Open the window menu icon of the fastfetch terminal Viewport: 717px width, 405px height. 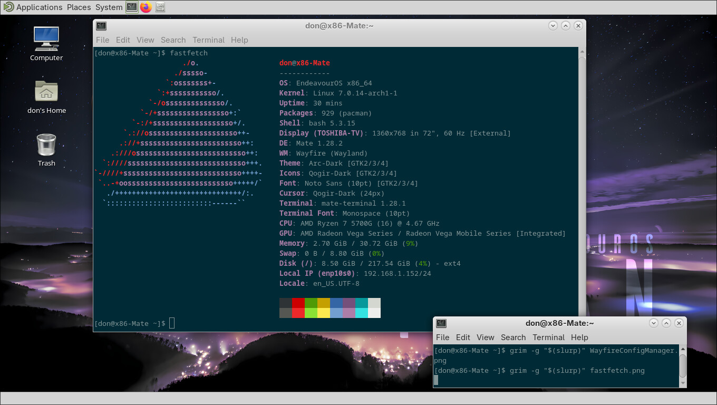(102, 25)
